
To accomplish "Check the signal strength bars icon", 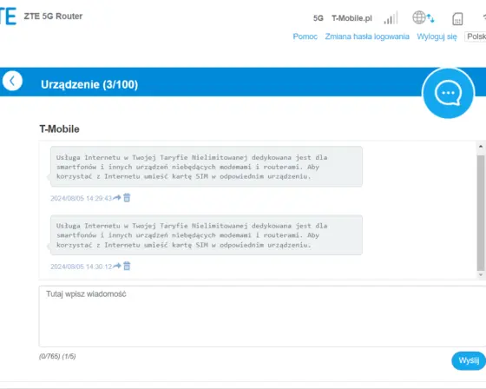I will (391, 18).
